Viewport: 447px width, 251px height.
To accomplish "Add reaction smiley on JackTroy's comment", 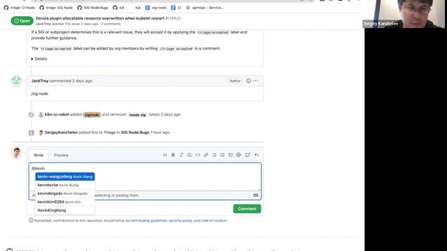I will 249,81.
